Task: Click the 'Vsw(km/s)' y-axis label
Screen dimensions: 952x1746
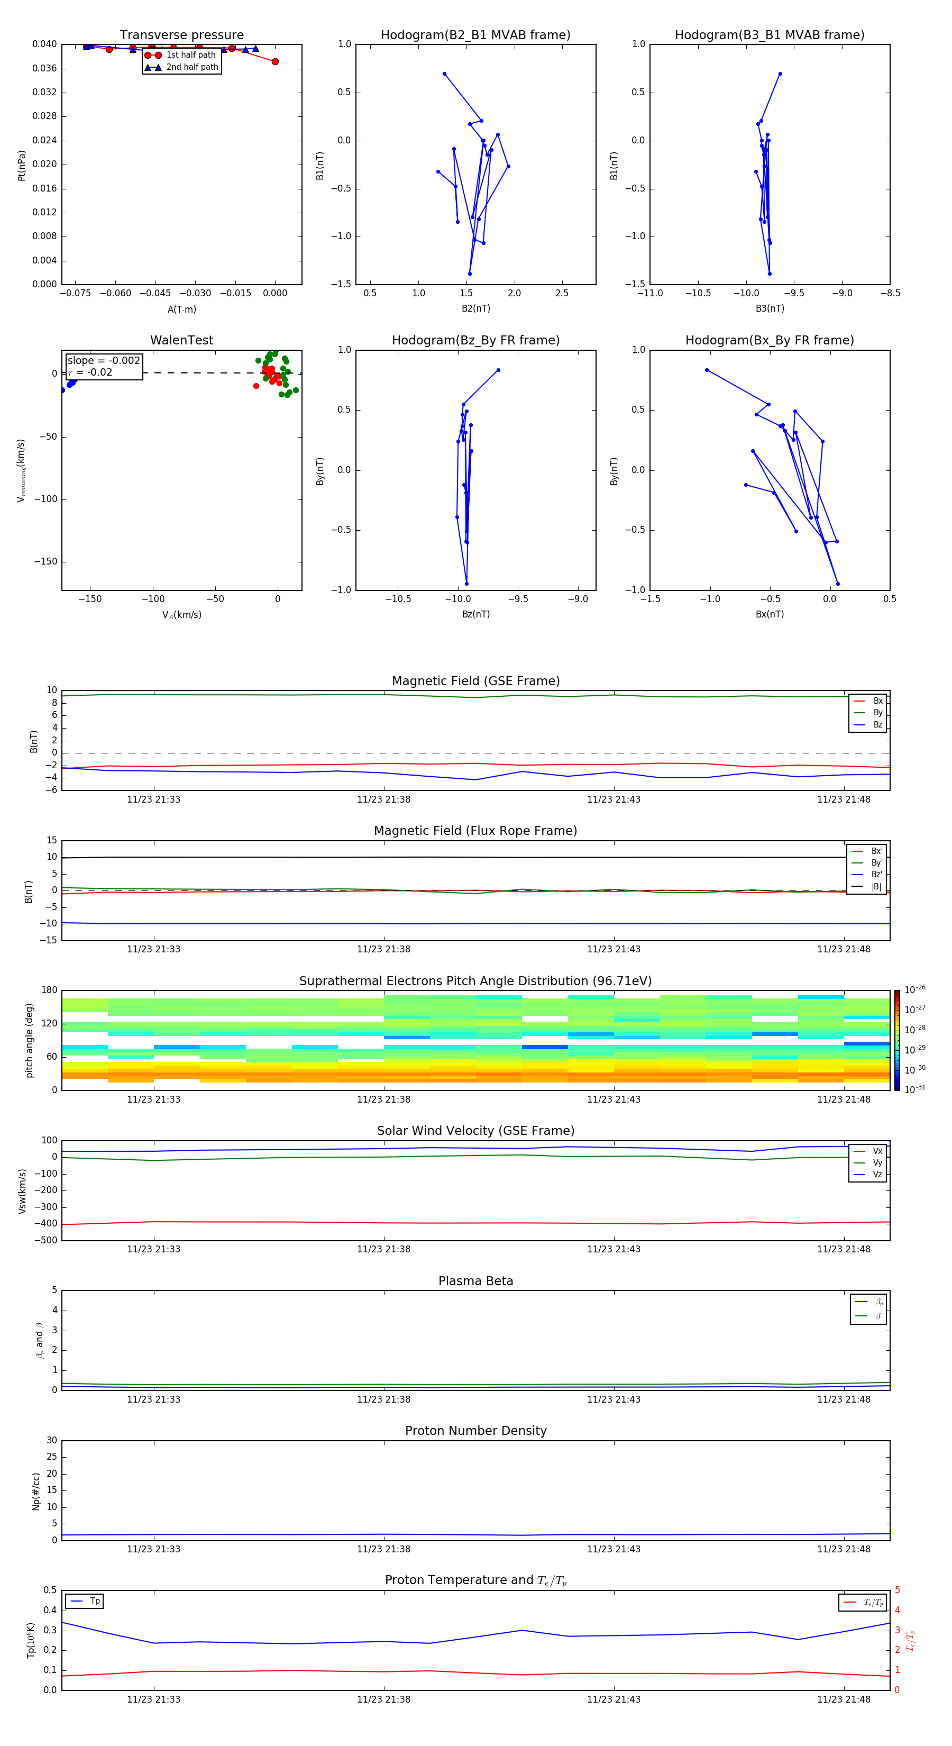Action: 22,1191
